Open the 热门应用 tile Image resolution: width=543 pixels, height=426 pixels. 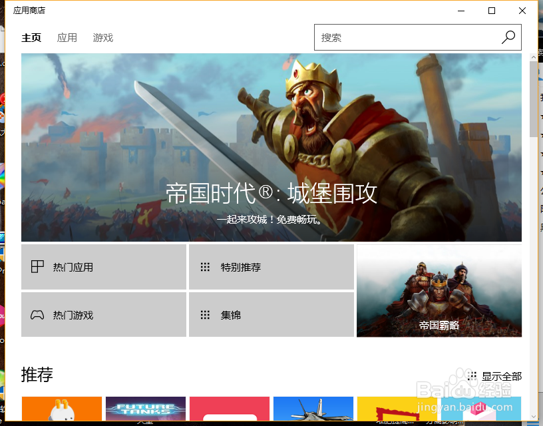pos(104,267)
